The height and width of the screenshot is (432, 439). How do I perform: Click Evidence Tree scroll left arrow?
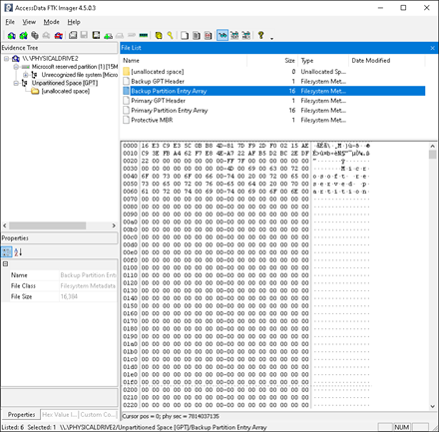click(x=5, y=225)
